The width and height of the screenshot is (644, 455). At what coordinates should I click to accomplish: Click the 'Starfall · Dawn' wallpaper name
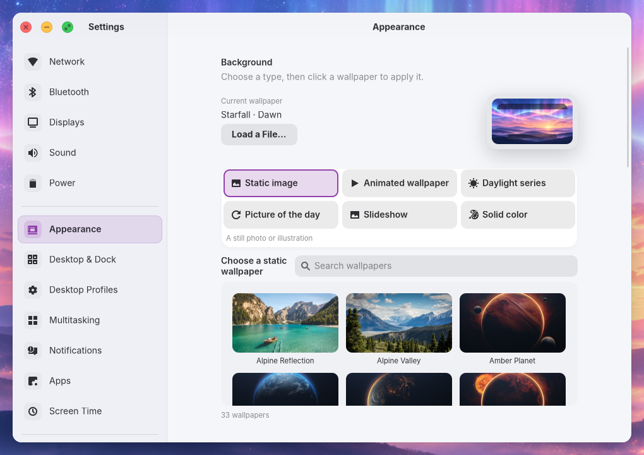tap(251, 115)
